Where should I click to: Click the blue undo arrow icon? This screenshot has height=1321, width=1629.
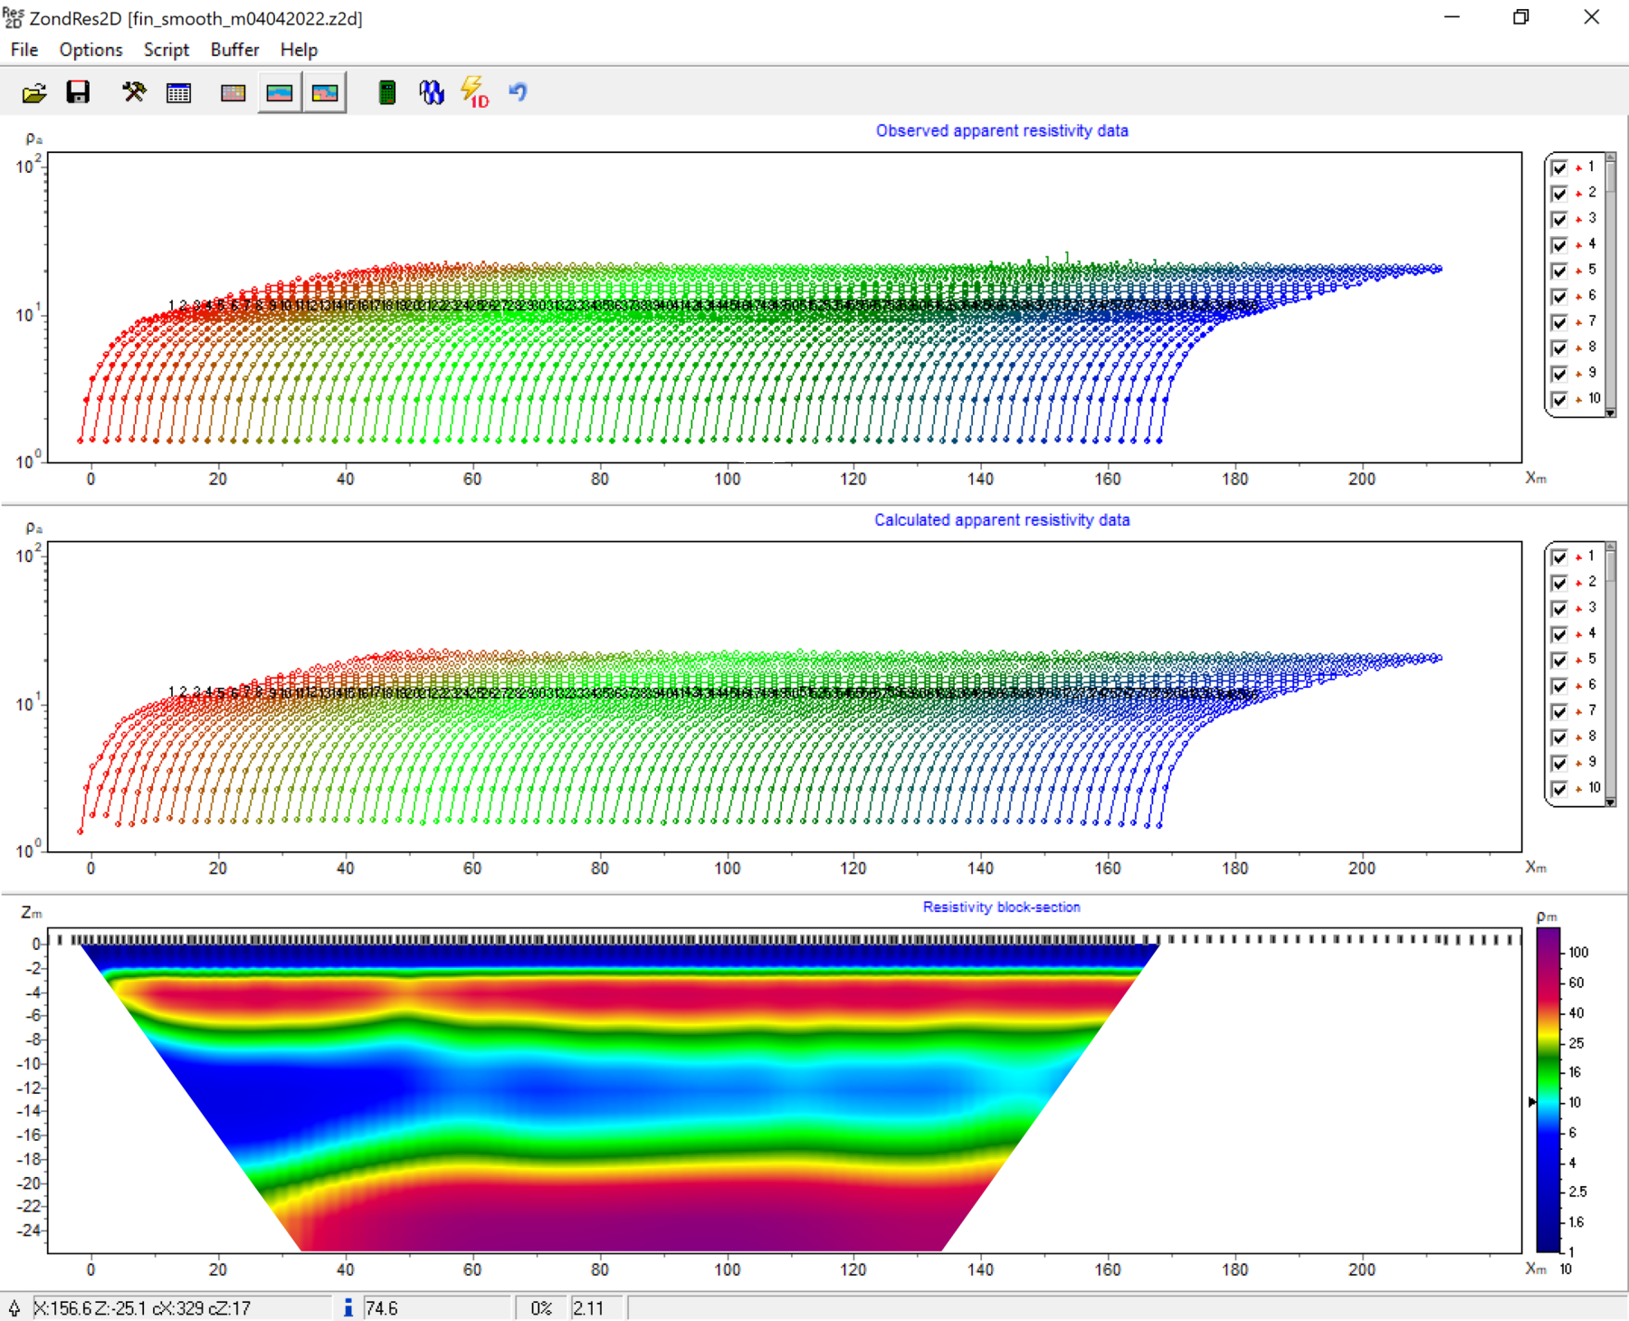[518, 92]
